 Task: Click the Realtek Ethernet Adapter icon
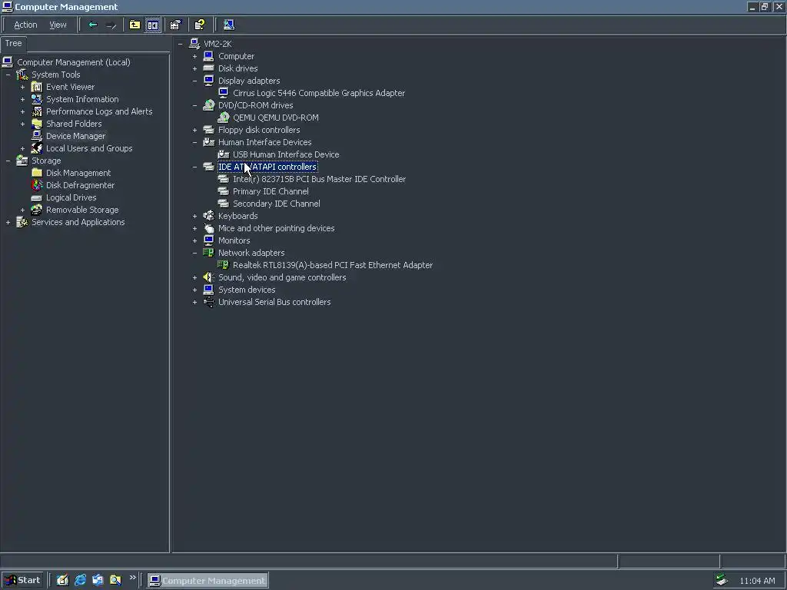point(224,265)
